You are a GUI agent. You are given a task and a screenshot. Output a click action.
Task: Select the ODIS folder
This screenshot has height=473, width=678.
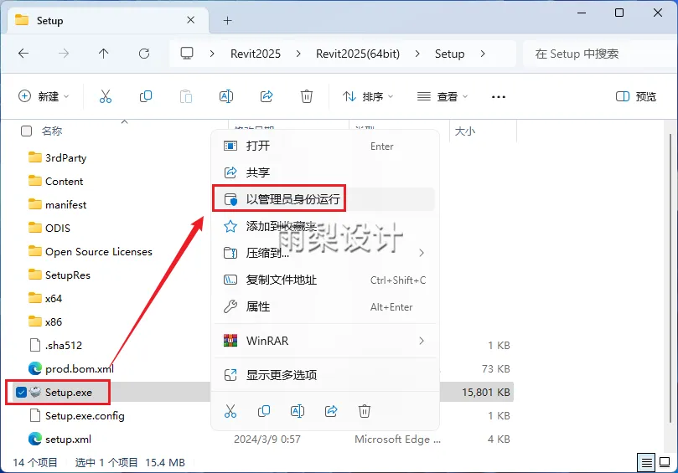coord(49,228)
